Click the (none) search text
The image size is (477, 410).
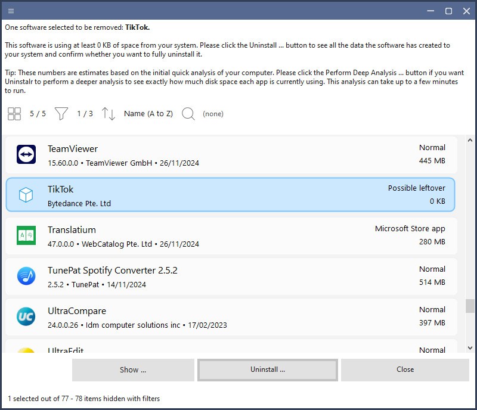pos(213,114)
